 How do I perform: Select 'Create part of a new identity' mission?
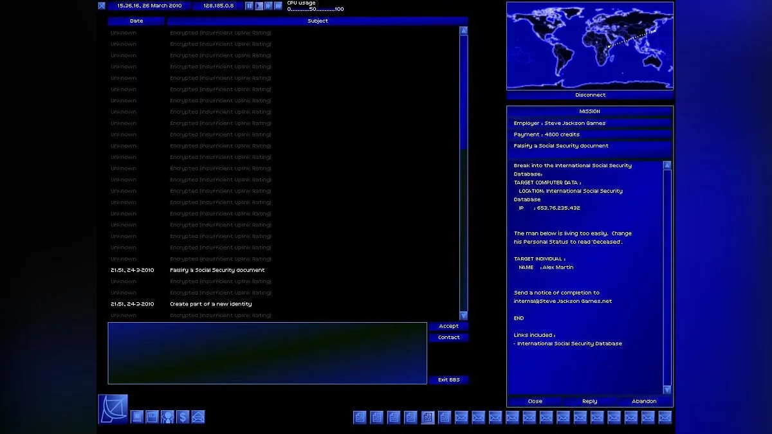pos(210,304)
